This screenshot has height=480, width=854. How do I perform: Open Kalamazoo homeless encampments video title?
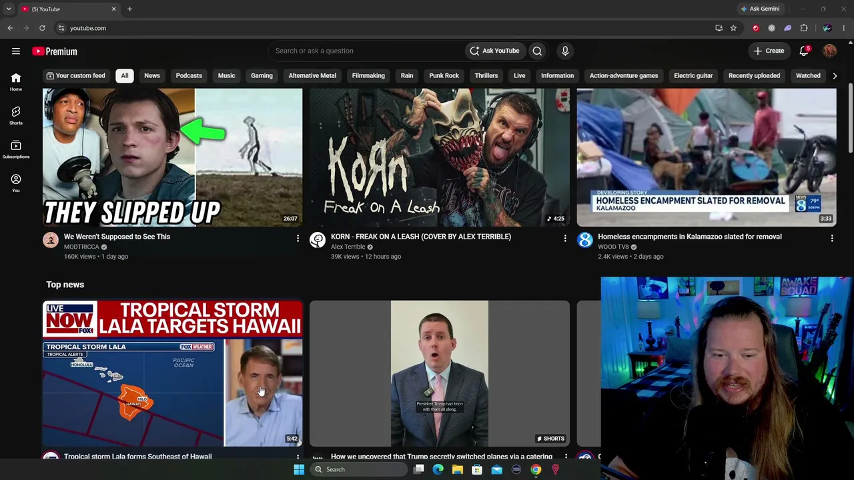690,237
